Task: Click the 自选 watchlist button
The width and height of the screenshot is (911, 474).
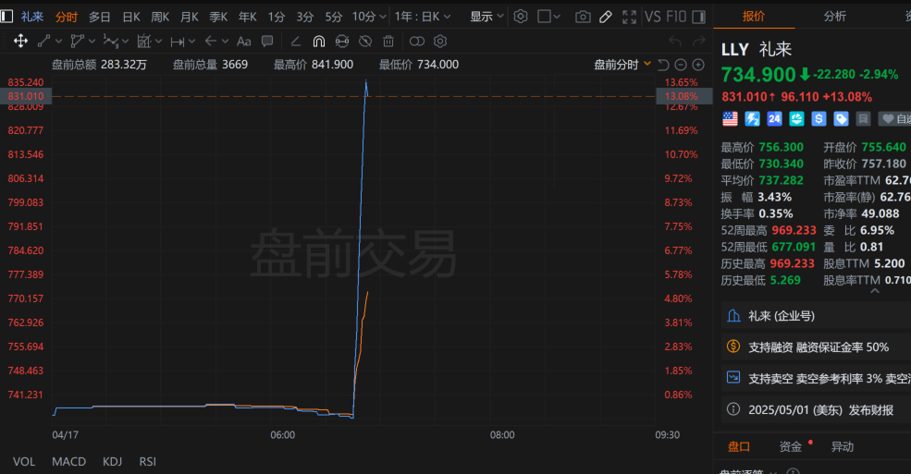Action: point(893,118)
